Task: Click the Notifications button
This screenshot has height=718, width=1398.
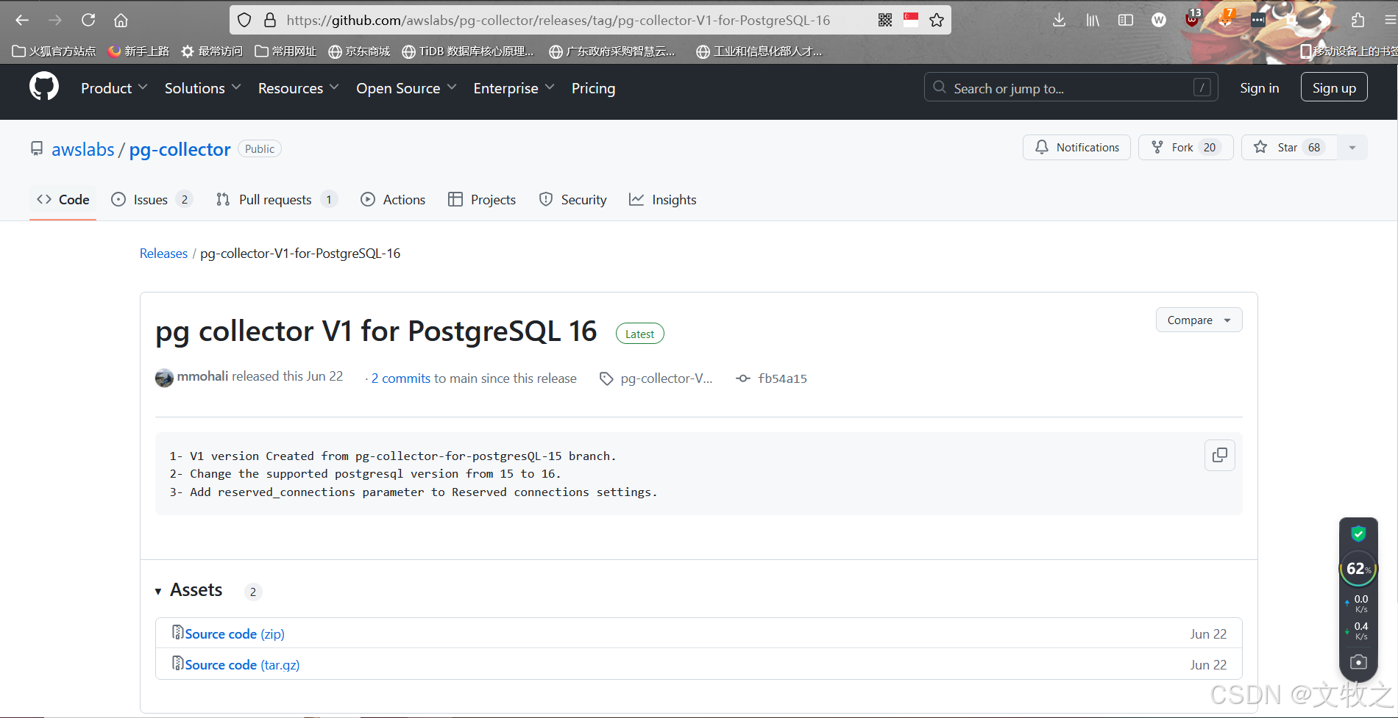Action: (1076, 148)
